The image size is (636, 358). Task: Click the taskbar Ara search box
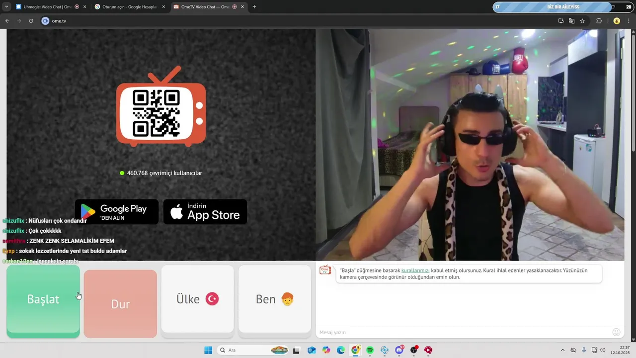(253, 350)
